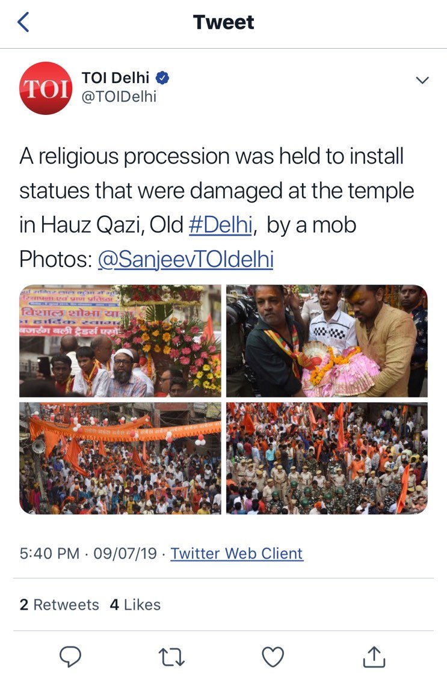Click the blue verified badge
Screen dimensions: 447x683
162,78
